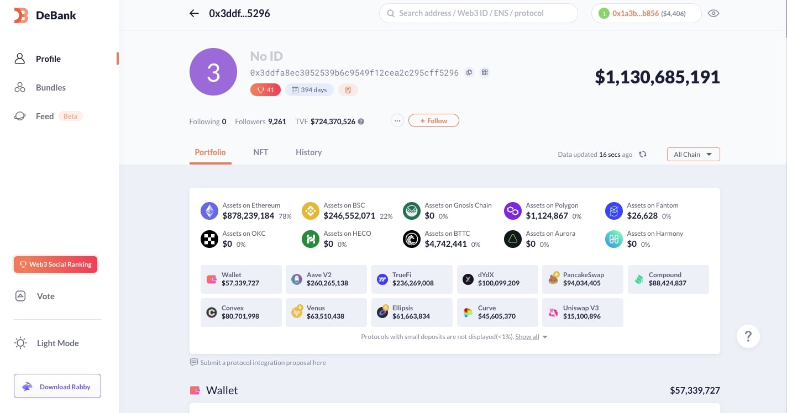Open the Venus protocol card
The width and height of the screenshot is (787, 413).
tap(326, 312)
